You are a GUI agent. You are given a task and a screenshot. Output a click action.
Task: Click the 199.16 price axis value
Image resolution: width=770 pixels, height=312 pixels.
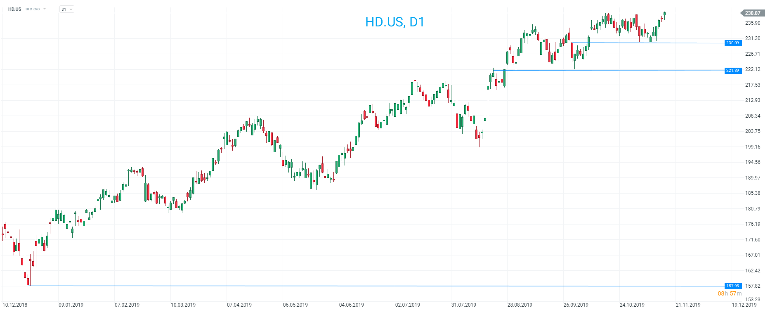tap(753, 147)
